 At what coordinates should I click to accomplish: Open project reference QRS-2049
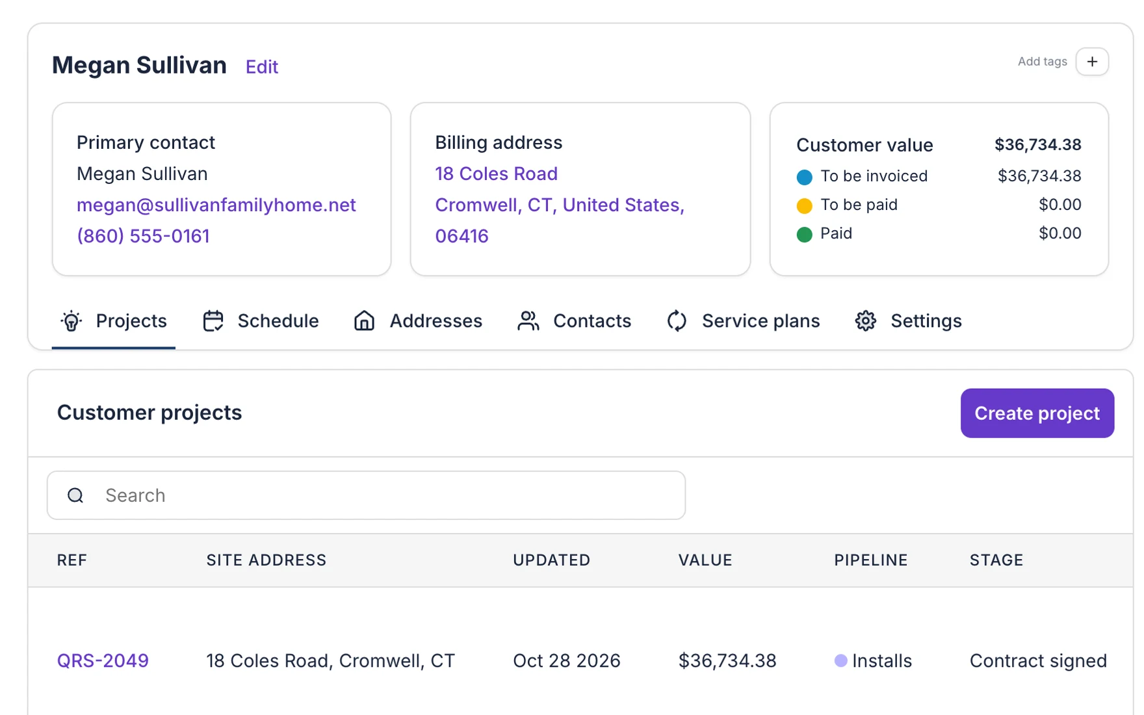click(103, 661)
